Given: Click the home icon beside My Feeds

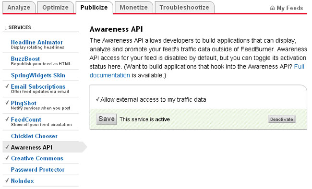Looking at the screenshot, I should pyautogui.click(x=272, y=8).
